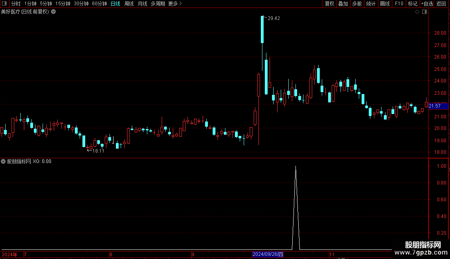This screenshot has height=259, width=450.
Task: Click month 11 on the time axis
Action: click(332, 255)
